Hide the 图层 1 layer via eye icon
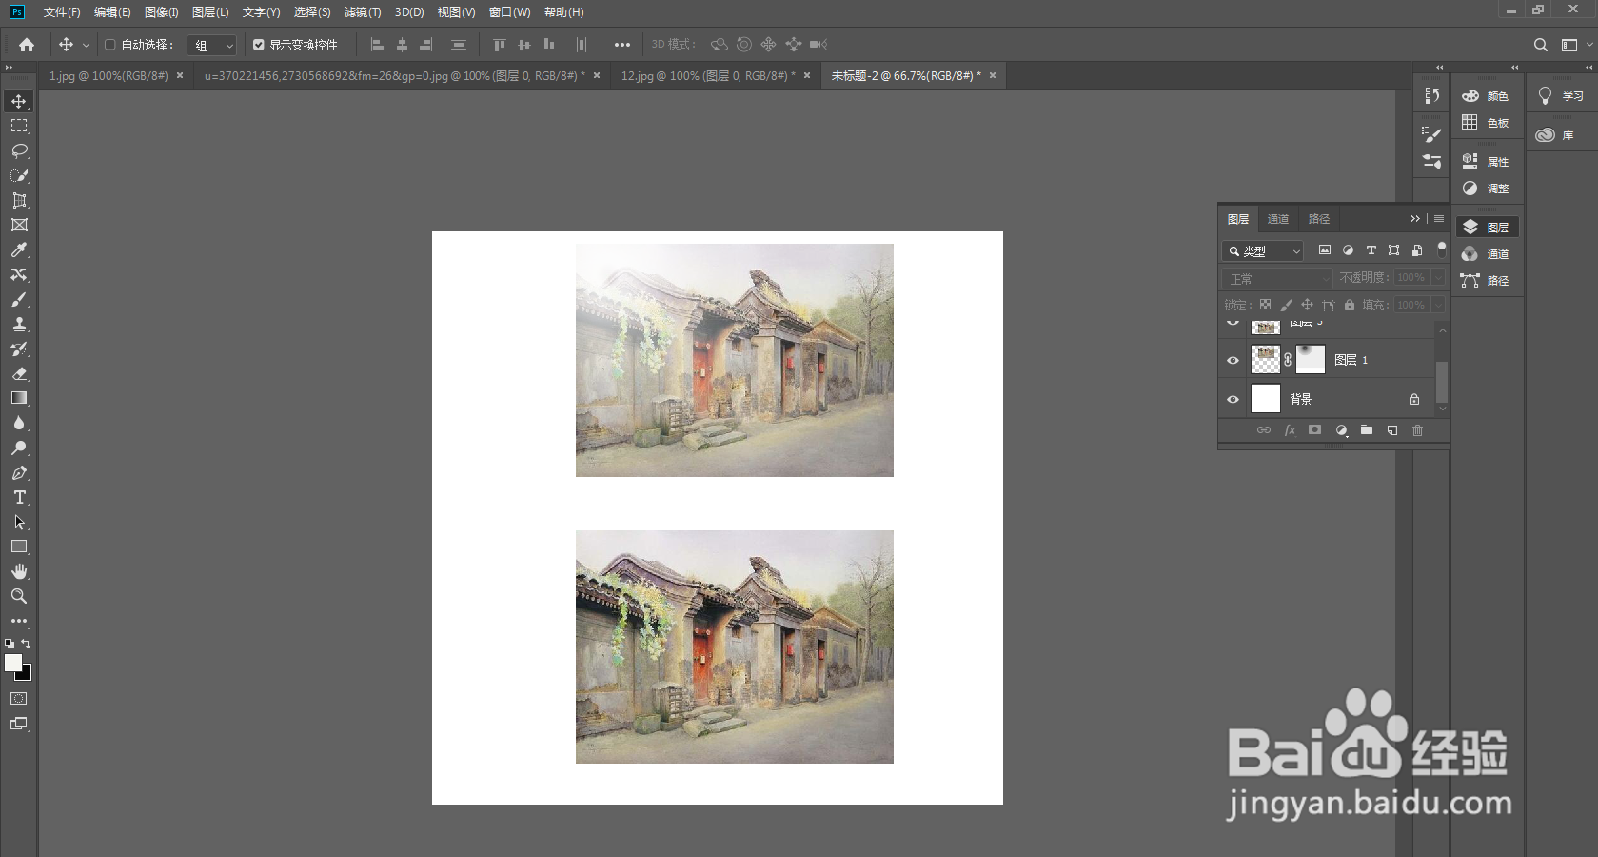Screen dimensions: 1598x857 [x=1233, y=360]
